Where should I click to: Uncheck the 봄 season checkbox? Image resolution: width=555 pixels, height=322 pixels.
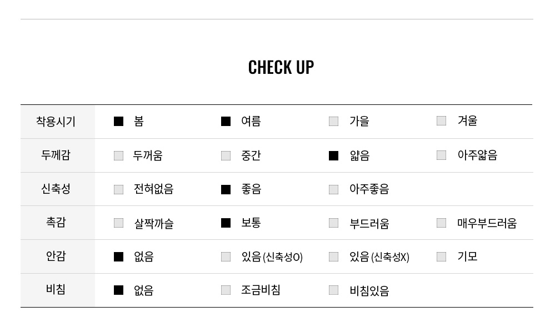(118, 122)
